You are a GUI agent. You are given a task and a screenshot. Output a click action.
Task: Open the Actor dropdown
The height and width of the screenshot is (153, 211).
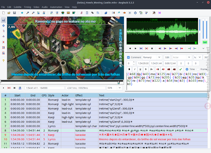pyautogui.click(x=189, y=57)
